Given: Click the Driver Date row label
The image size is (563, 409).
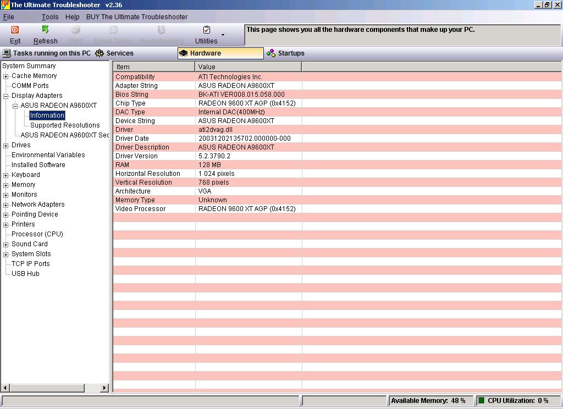Looking at the screenshot, I should [132, 138].
